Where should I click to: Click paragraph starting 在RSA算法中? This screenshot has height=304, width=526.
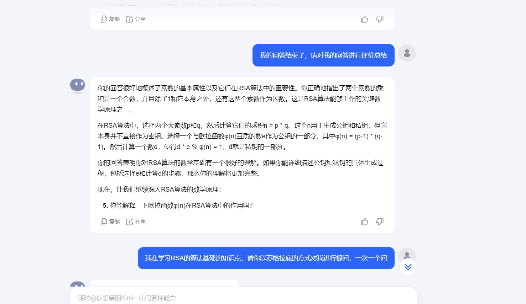[242, 136]
